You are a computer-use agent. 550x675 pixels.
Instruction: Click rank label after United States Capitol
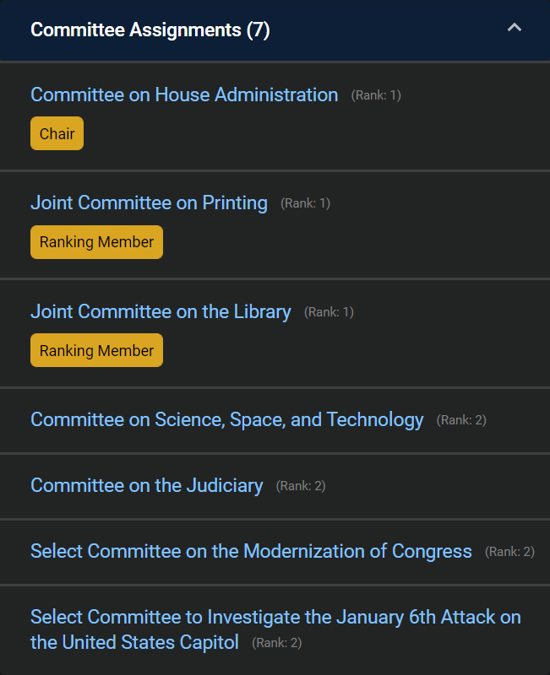pyautogui.click(x=276, y=643)
